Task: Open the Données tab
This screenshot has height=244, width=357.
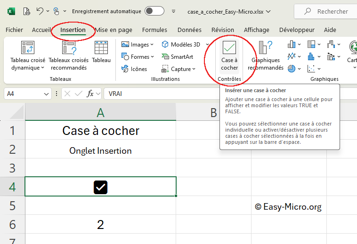Action: point(189,30)
